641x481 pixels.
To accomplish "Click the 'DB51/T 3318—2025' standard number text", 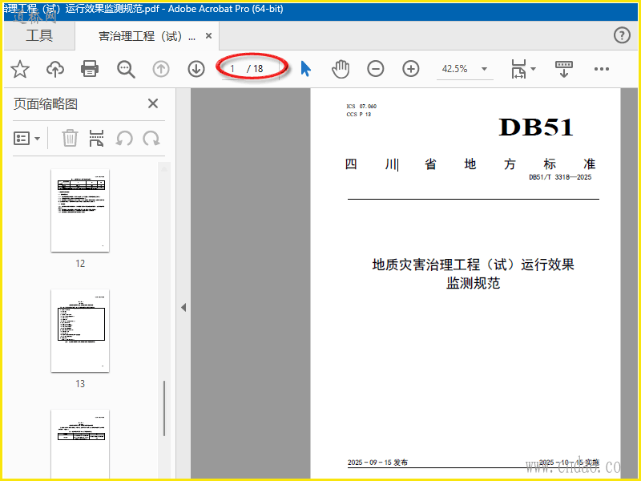I will coord(560,177).
